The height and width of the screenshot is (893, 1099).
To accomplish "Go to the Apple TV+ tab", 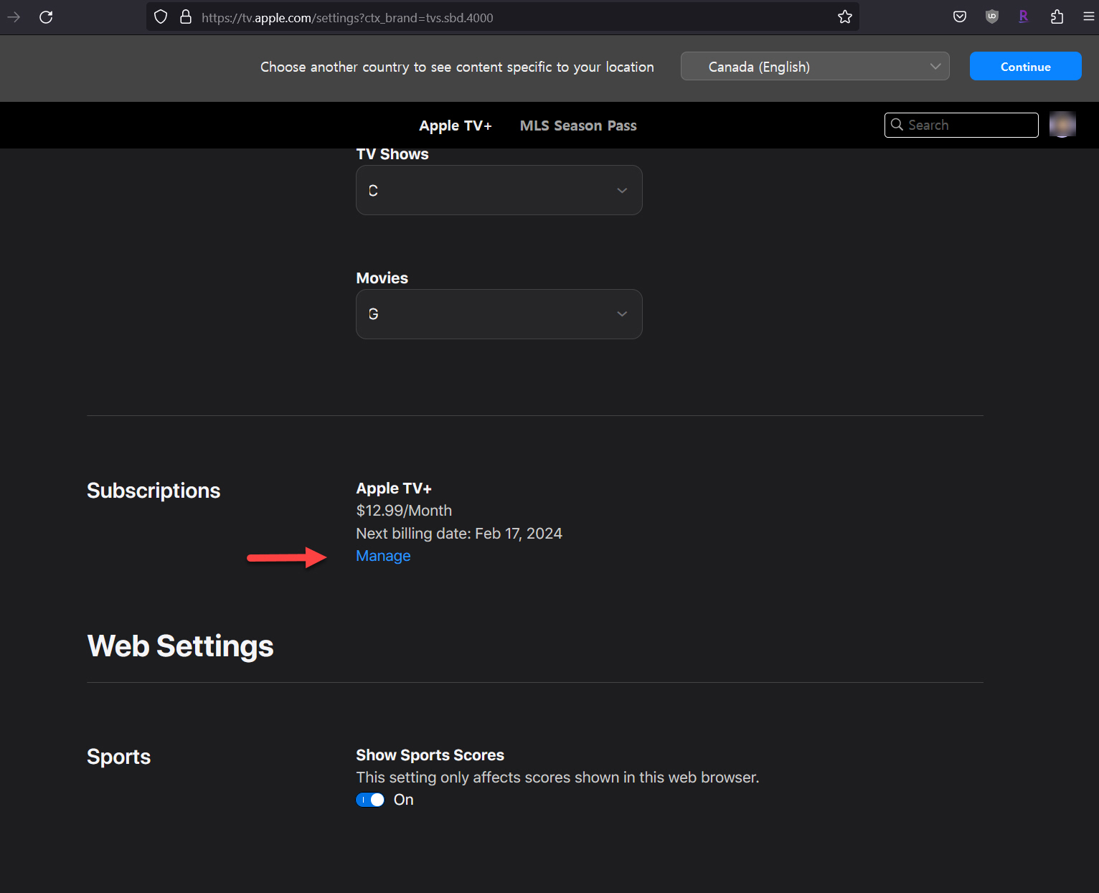I will click(455, 126).
